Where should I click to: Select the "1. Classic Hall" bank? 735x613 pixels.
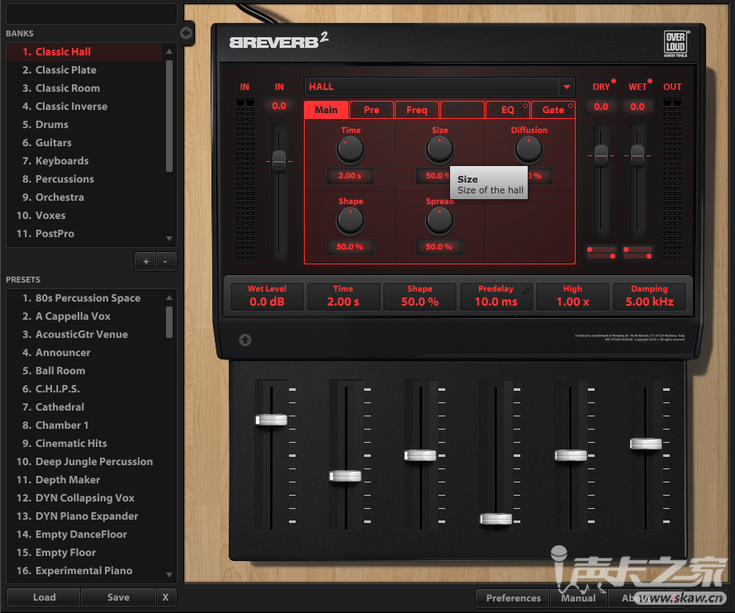(x=85, y=51)
